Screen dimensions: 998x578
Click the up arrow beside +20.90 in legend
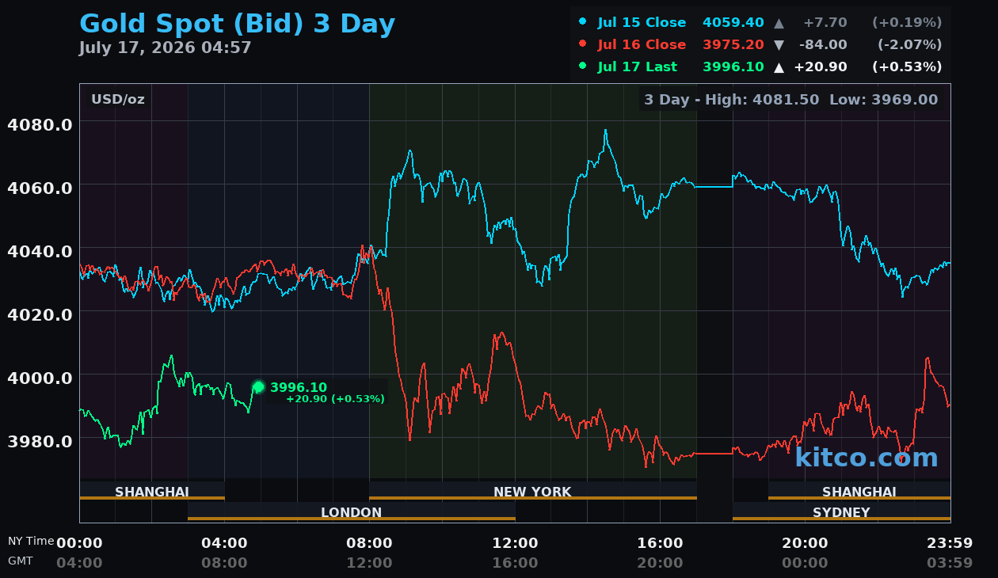(x=779, y=67)
